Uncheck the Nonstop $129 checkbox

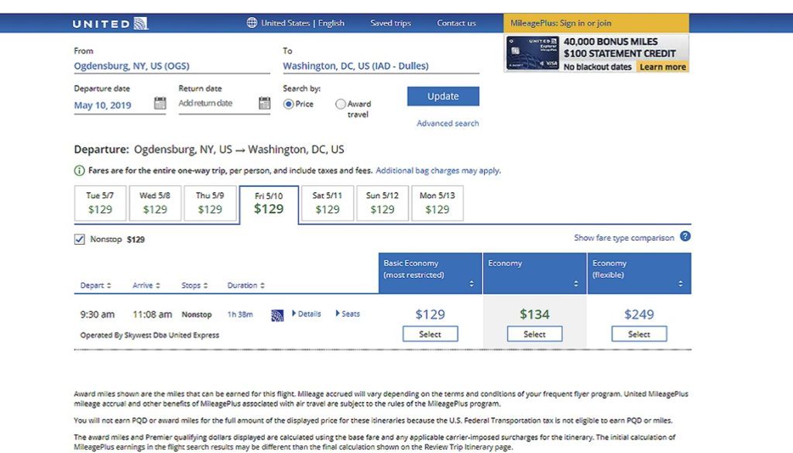click(80, 239)
